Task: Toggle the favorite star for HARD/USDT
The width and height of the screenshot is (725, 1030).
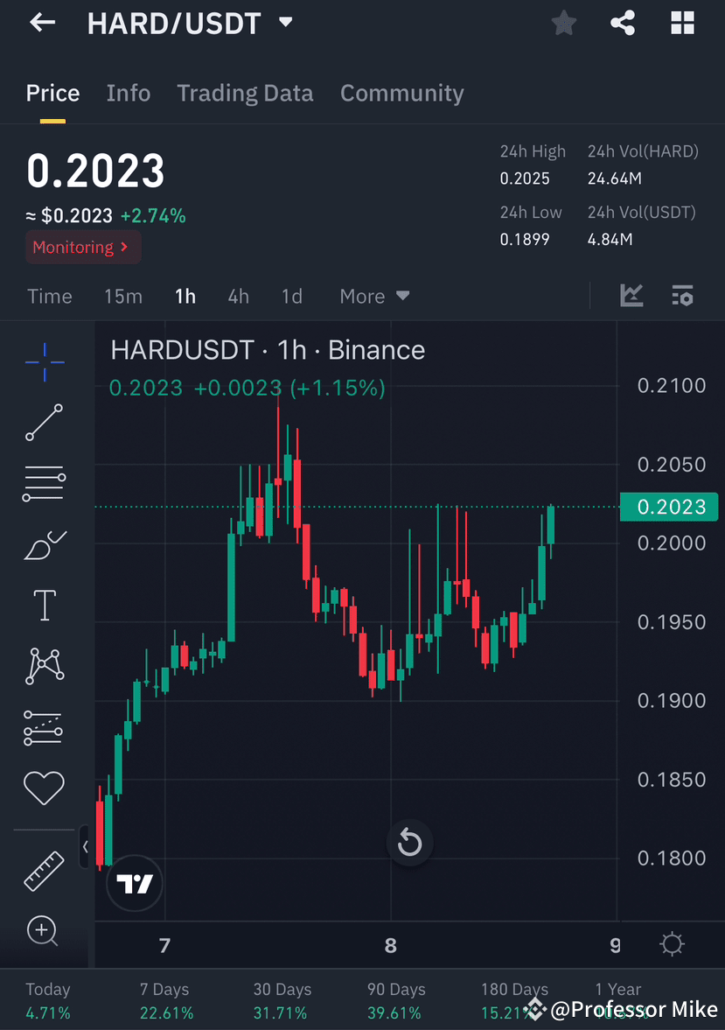Action: [x=563, y=23]
